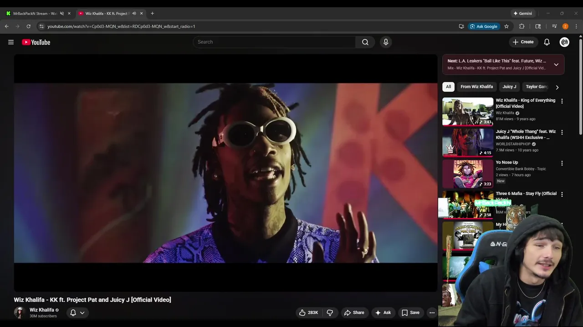The image size is (583, 327).
Task: Open Yo Nose Up video thumbnail
Action: click(468, 173)
